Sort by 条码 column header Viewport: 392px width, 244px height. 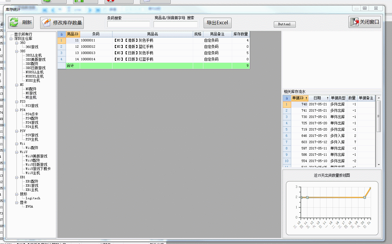pos(96,34)
